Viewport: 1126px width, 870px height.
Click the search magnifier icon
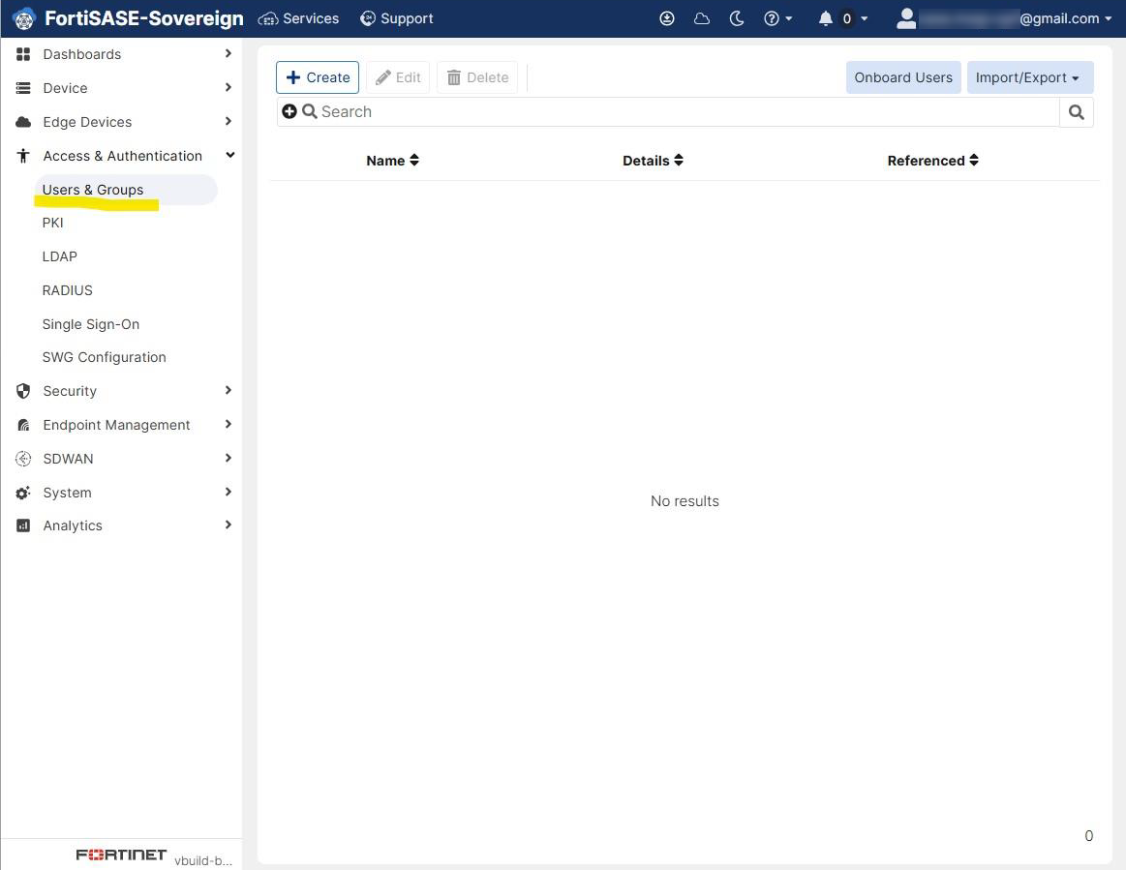tap(1076, 111)
